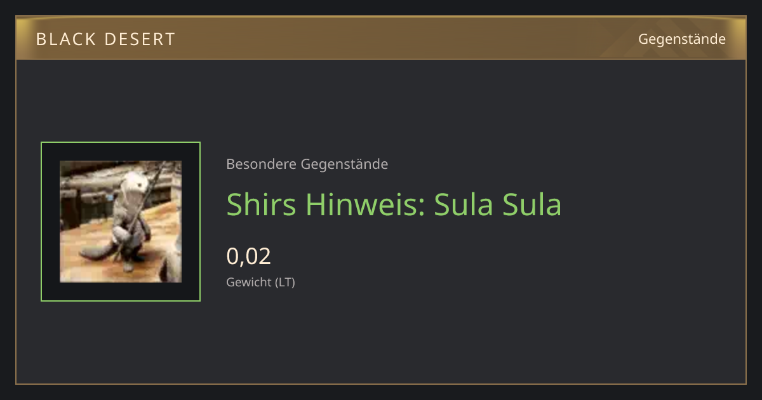Click the 0,02 weight value
The height and width of the screenshot is (400, 762).
click(249, 257)
